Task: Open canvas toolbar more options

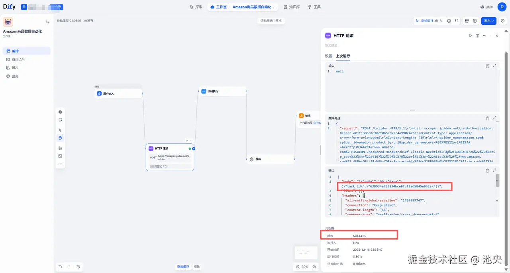Action: [x=60, y=164]
